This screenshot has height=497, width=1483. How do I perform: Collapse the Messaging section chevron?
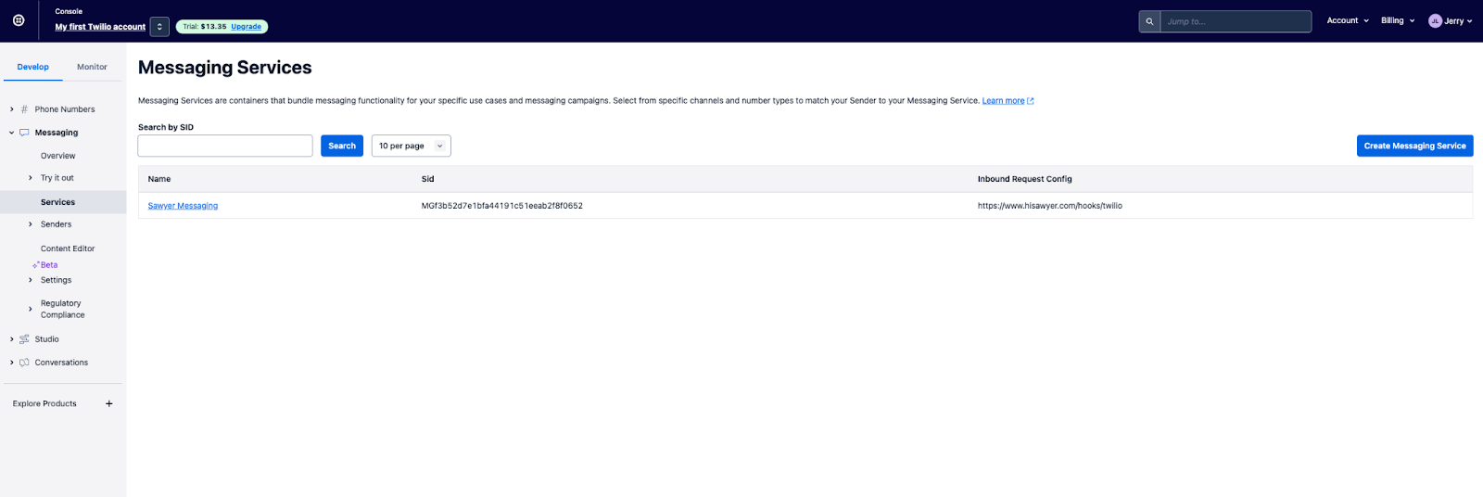12,133
